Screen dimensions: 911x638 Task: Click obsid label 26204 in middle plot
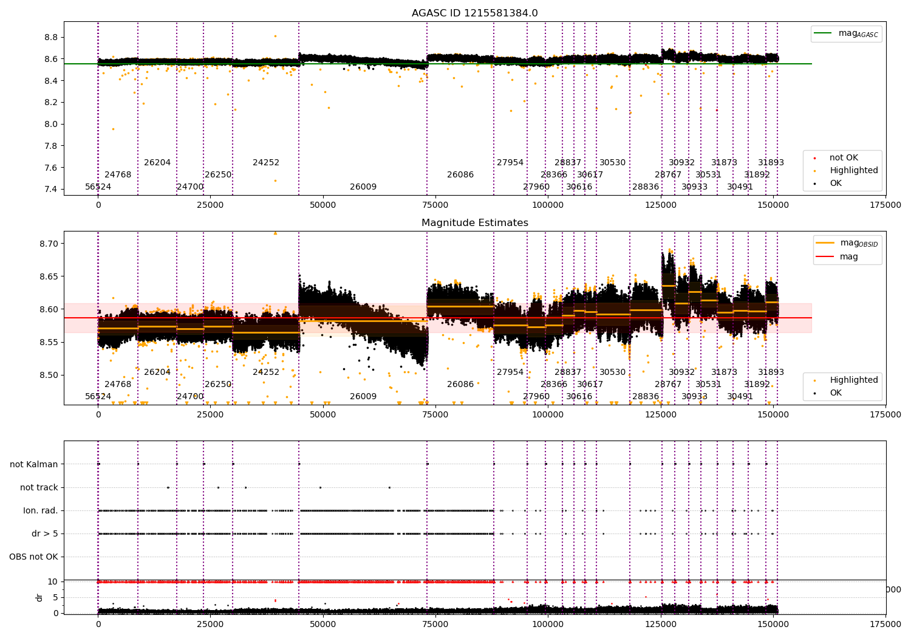157,372
